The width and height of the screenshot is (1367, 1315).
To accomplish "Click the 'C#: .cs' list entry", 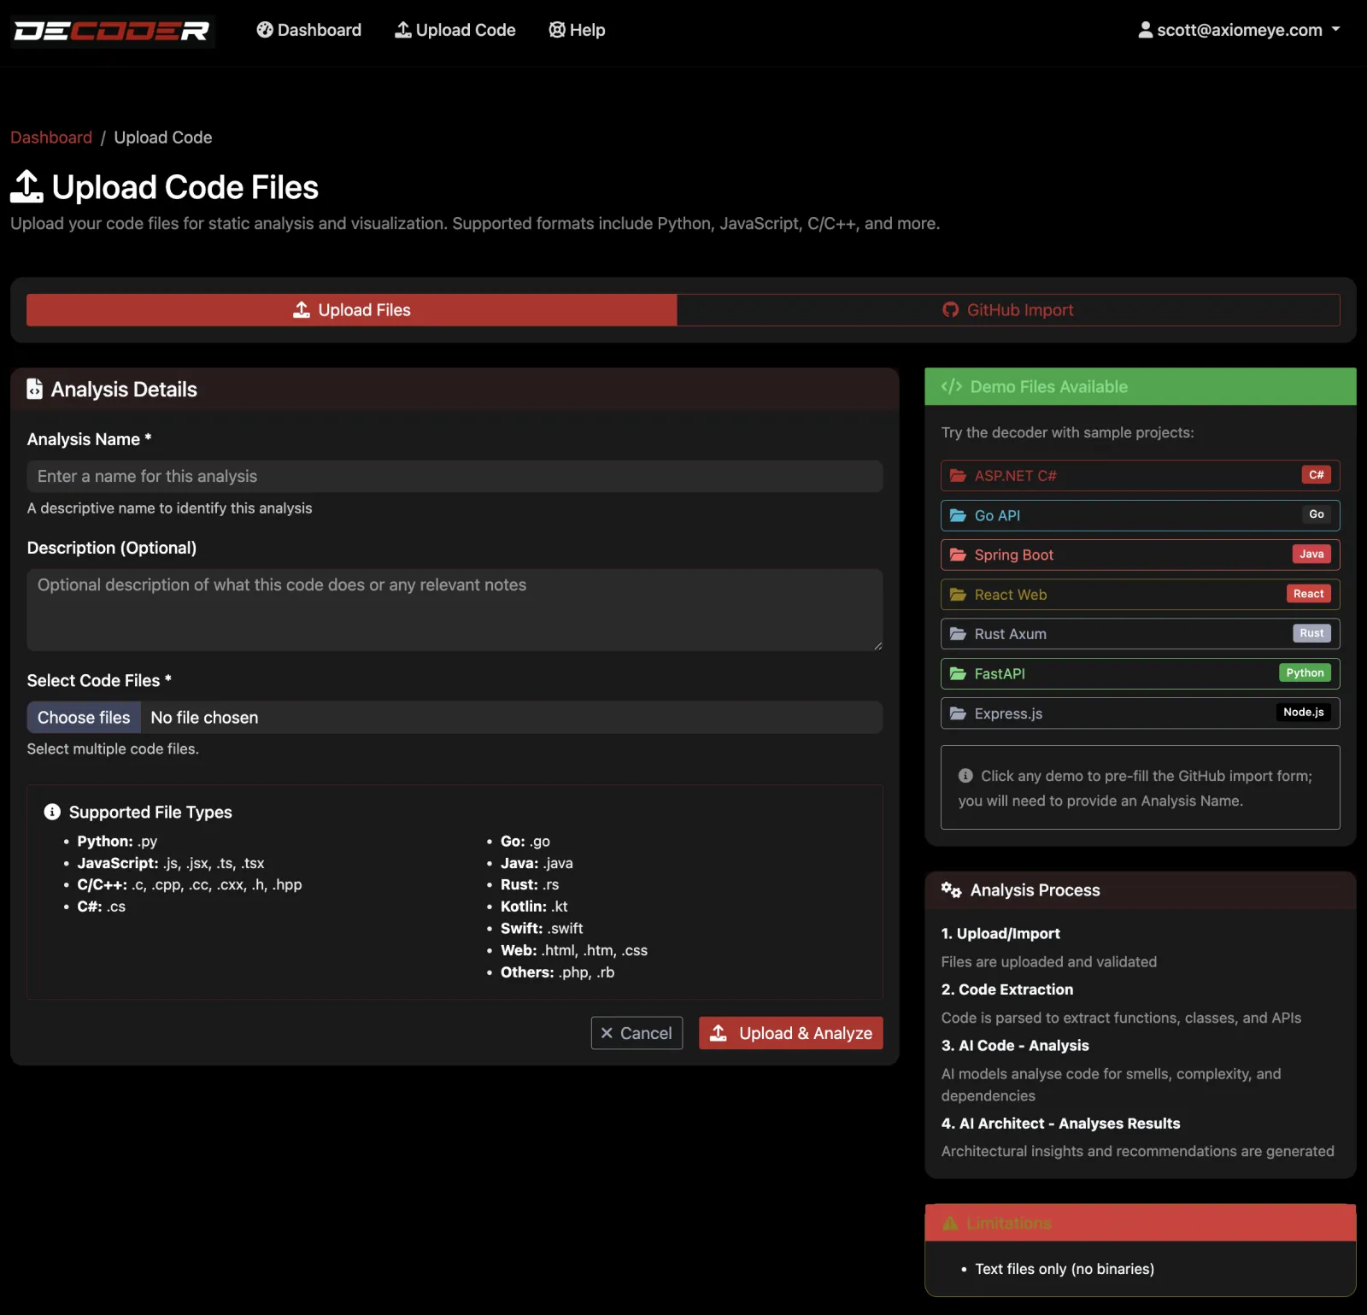I will point(101,907).
